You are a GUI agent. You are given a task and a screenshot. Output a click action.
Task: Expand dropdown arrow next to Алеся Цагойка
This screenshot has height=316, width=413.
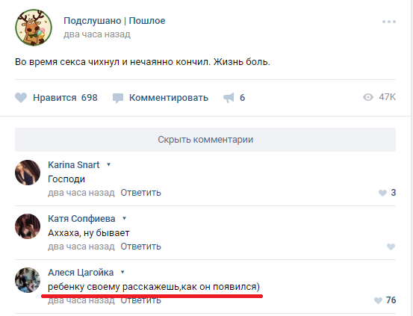click(x=122, y=272)
